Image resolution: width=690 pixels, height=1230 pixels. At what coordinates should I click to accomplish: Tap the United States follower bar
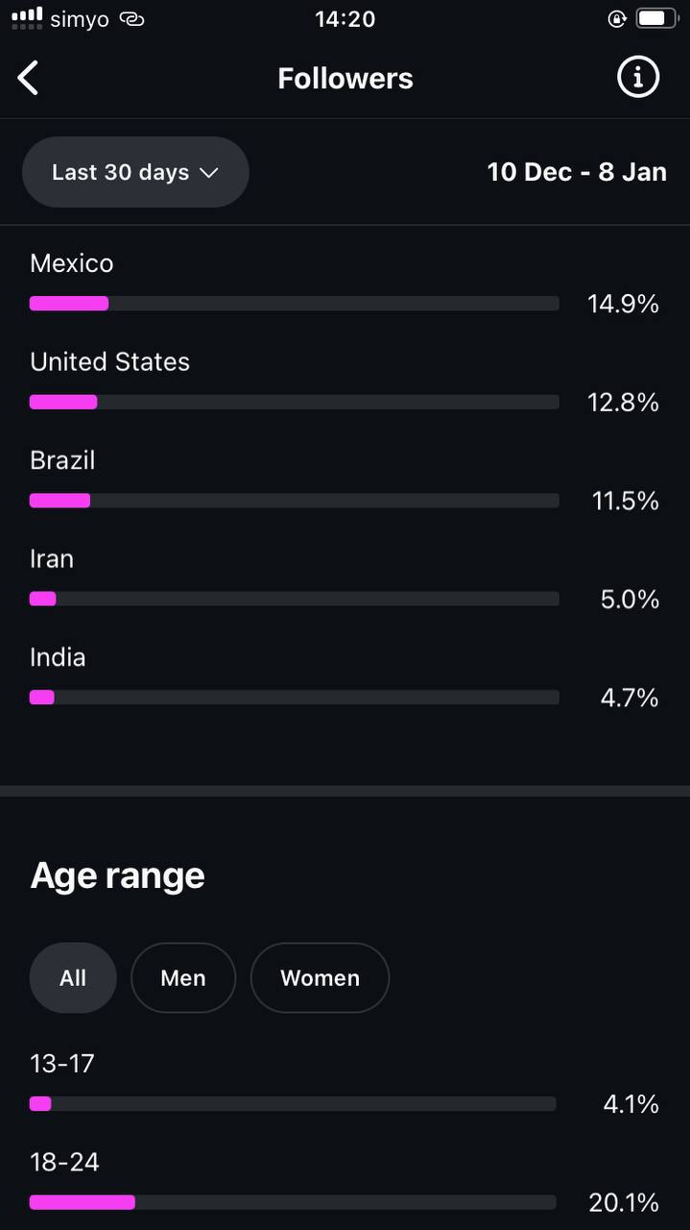[294, 402]
